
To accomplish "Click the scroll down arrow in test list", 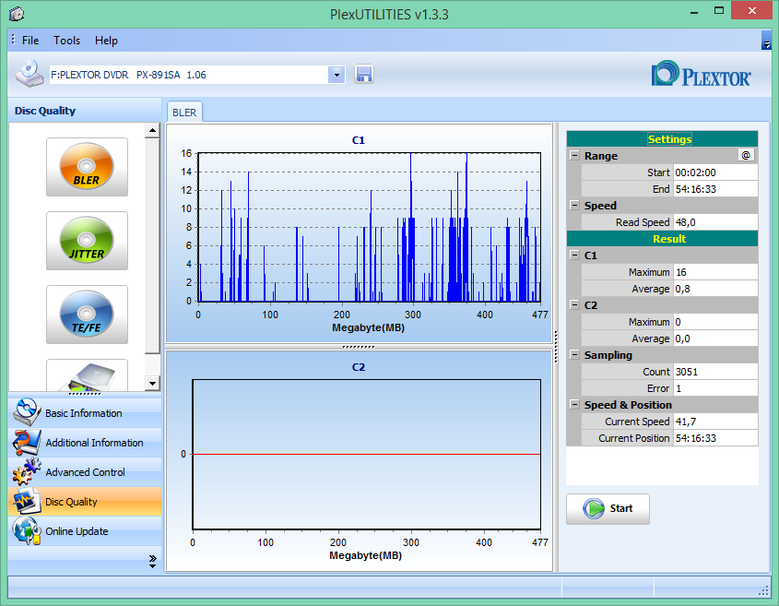I will coord(152,384).
